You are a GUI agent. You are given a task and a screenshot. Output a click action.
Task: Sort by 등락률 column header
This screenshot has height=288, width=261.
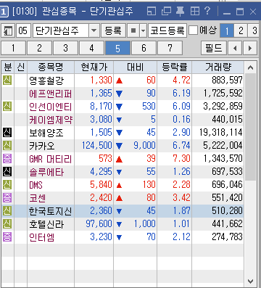175,67
